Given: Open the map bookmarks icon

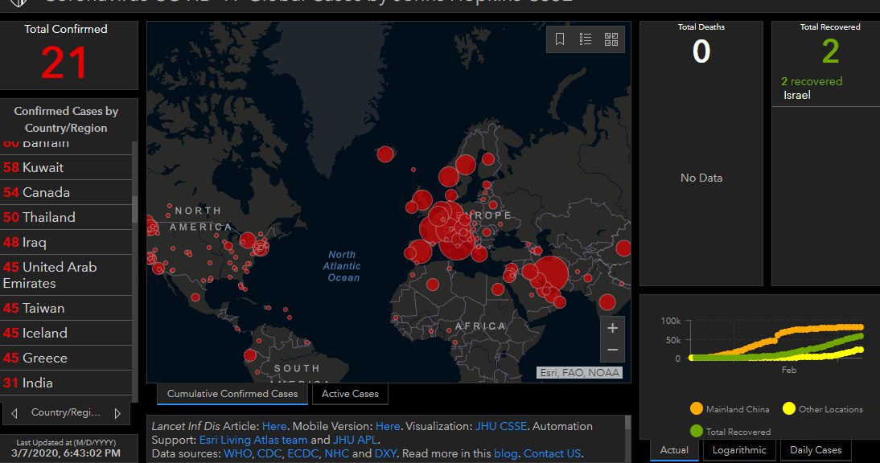Looking at the screenshot, I should tap(560, 39).
